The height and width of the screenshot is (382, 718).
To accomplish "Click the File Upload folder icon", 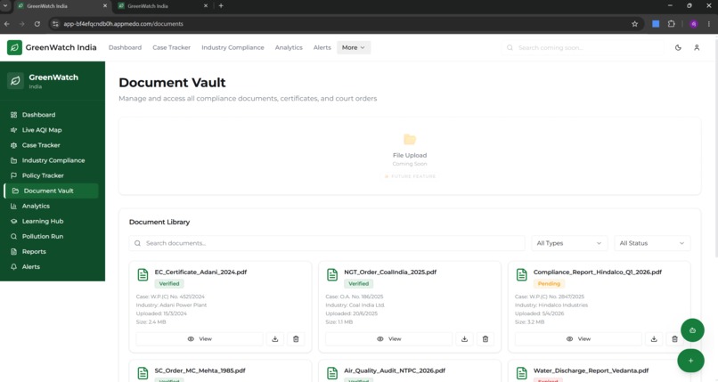I will 410,139.
